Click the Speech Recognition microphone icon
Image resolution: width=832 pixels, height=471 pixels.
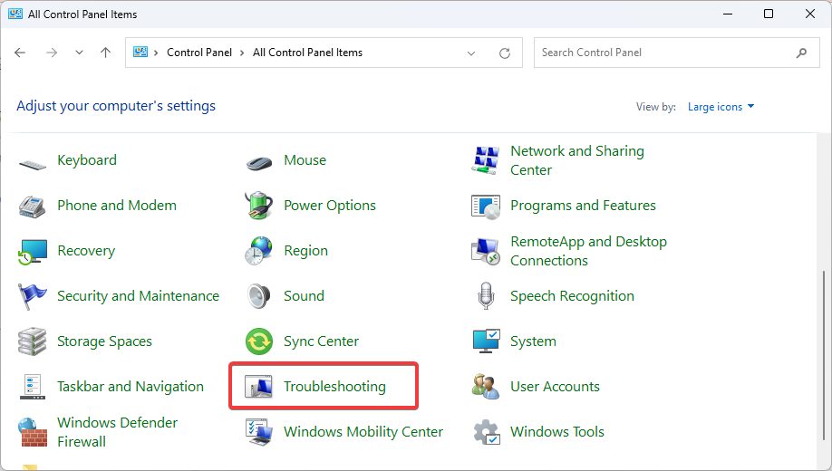point(486,296)
